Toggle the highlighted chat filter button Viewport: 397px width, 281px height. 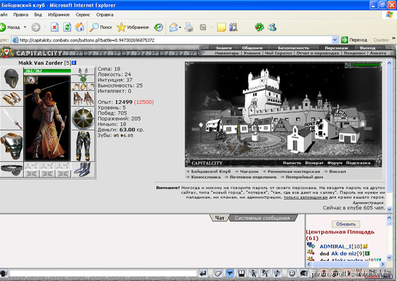point(230,274)
